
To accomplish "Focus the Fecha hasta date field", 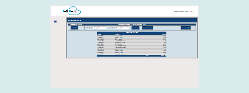I will (x=122, y=28).
